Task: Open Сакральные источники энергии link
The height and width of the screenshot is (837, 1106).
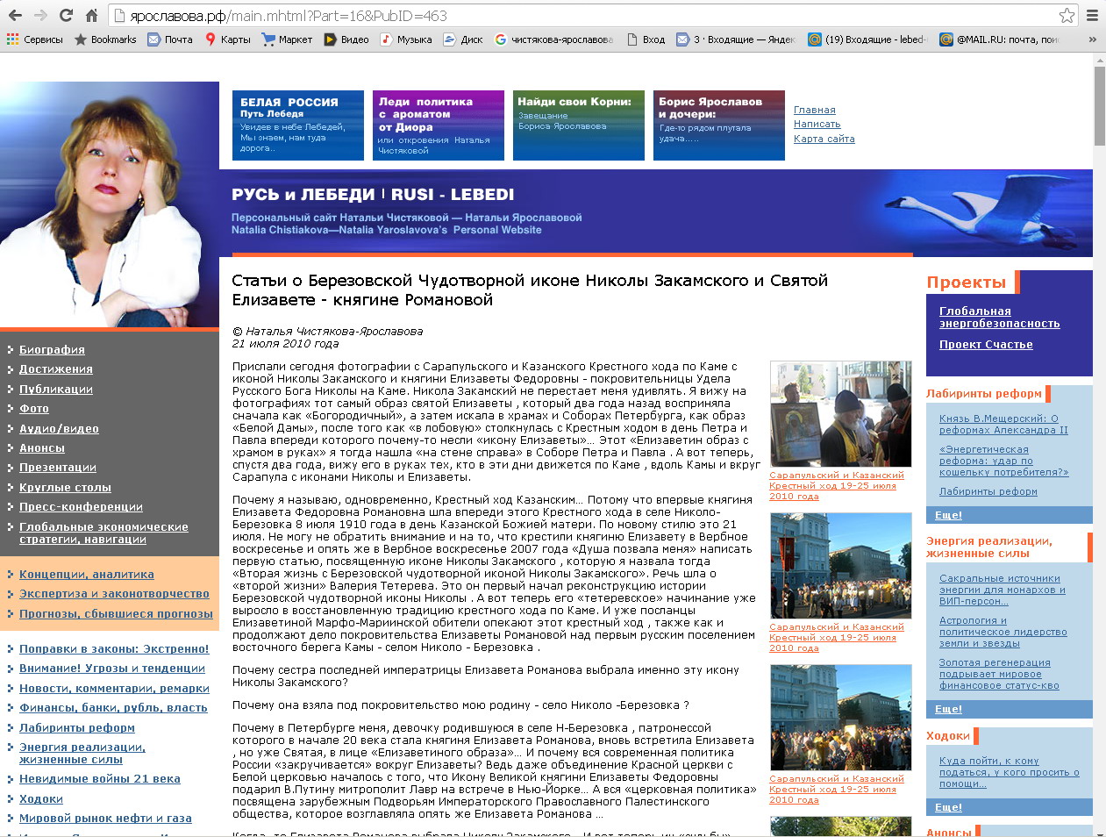Action: pos(1002,590)
